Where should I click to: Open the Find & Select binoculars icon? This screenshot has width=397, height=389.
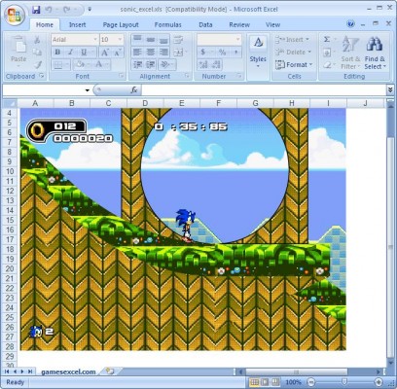pos(375,44)
